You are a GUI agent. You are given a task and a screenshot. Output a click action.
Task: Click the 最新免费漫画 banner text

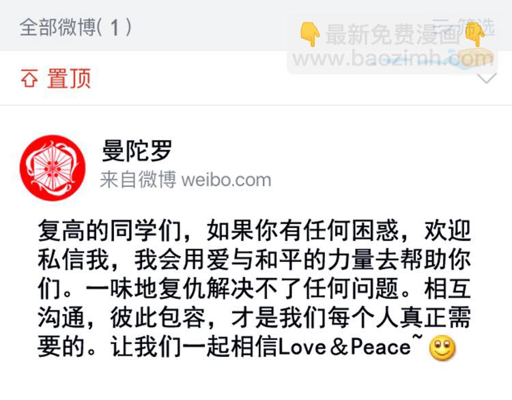coord(393,34)
